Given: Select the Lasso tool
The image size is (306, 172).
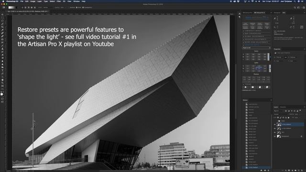Looking at the screenshot, I should click(x=2, y=21).
